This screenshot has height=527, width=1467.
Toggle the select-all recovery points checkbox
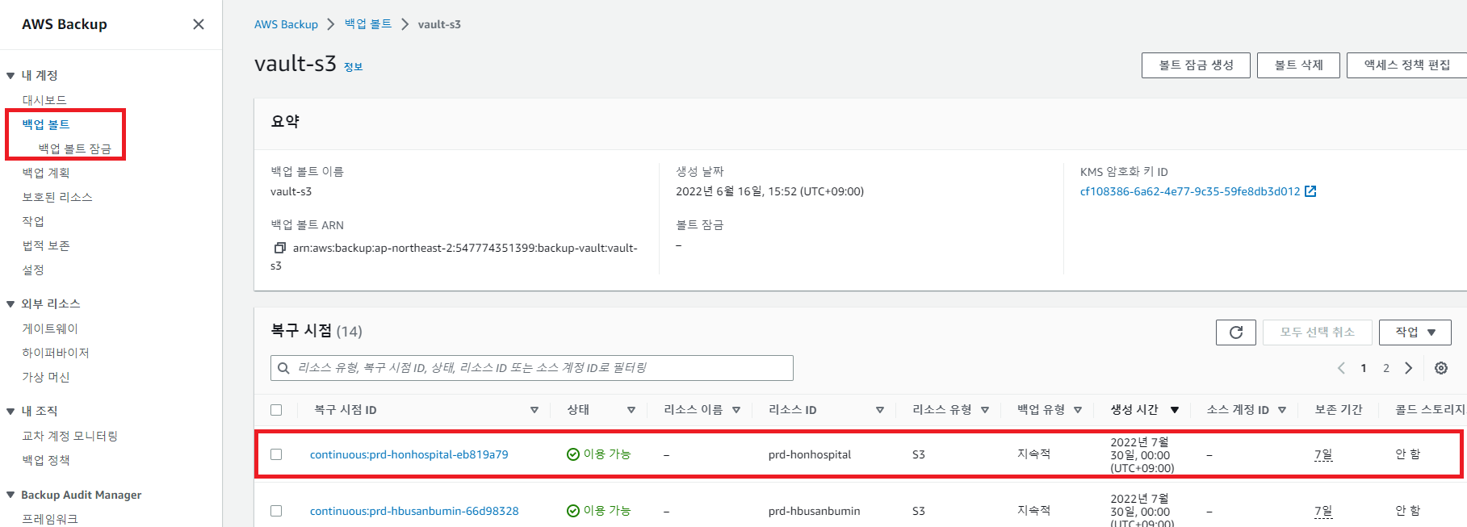click(276, 410)
